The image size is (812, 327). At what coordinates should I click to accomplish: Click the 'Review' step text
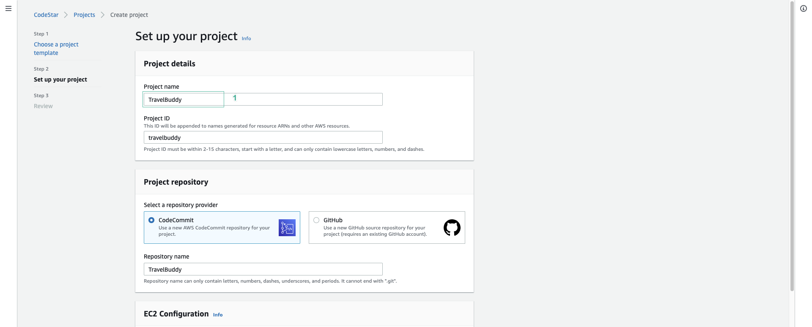pos(43,106)
